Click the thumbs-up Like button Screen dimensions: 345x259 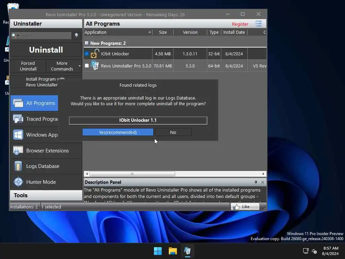[245, 207]
